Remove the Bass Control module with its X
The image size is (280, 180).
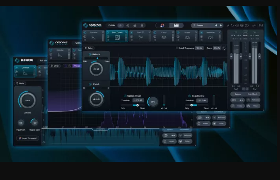click(126, 32)
